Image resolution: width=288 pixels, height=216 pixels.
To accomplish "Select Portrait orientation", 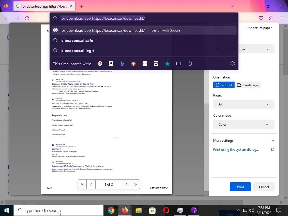I will pos(224,85).
